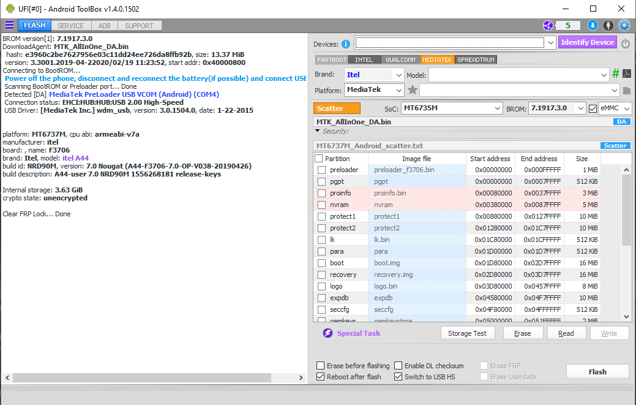Switch to the FLASH tab
Viewport: 636px width, 405px height.
[x=34, y=25]
